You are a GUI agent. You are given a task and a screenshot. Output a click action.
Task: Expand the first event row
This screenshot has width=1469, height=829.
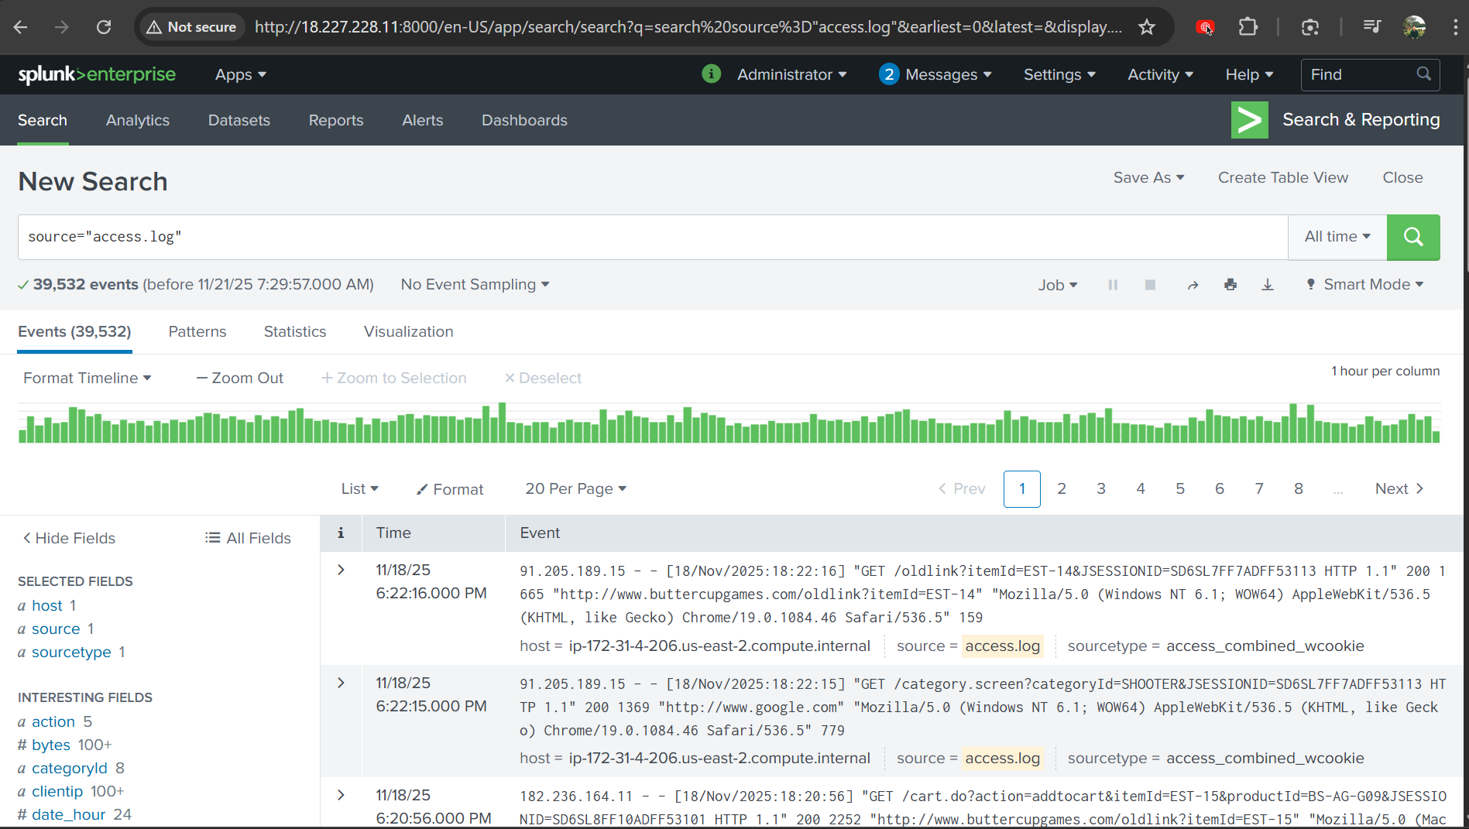341,570
